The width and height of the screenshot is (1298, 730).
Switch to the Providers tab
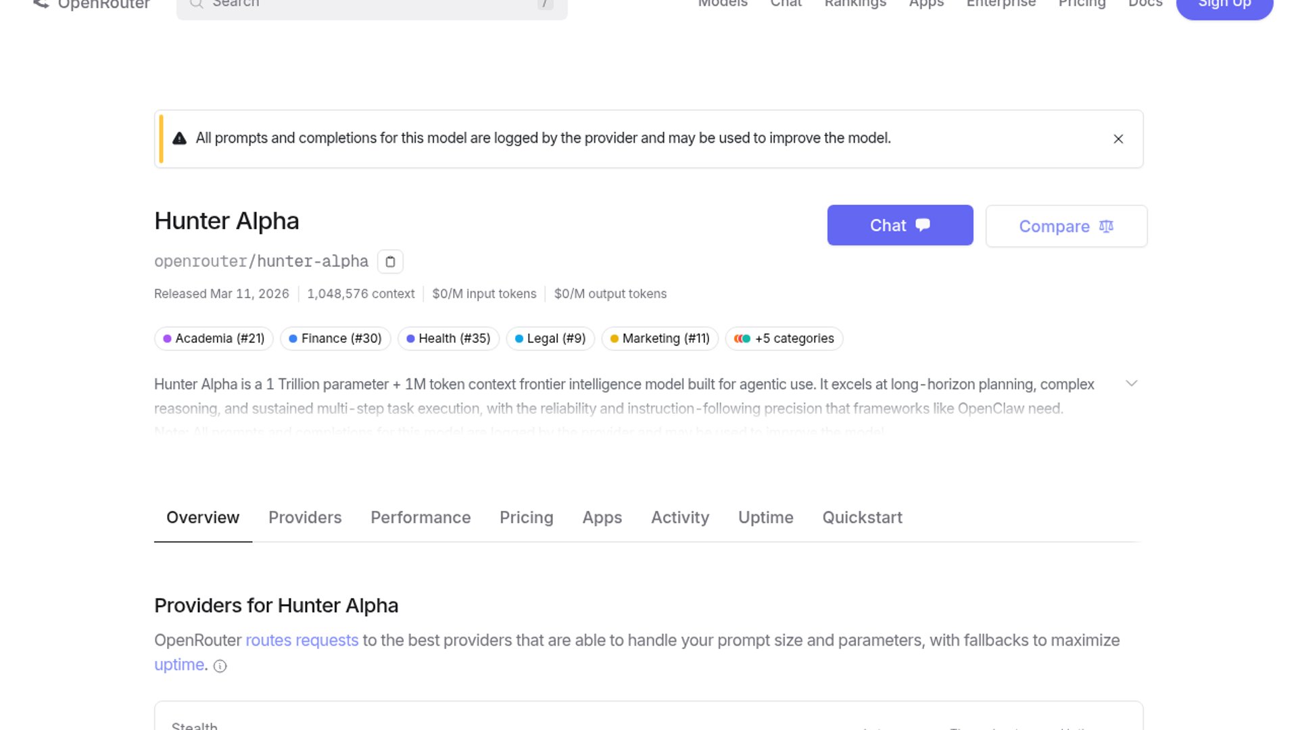point(305,518)
